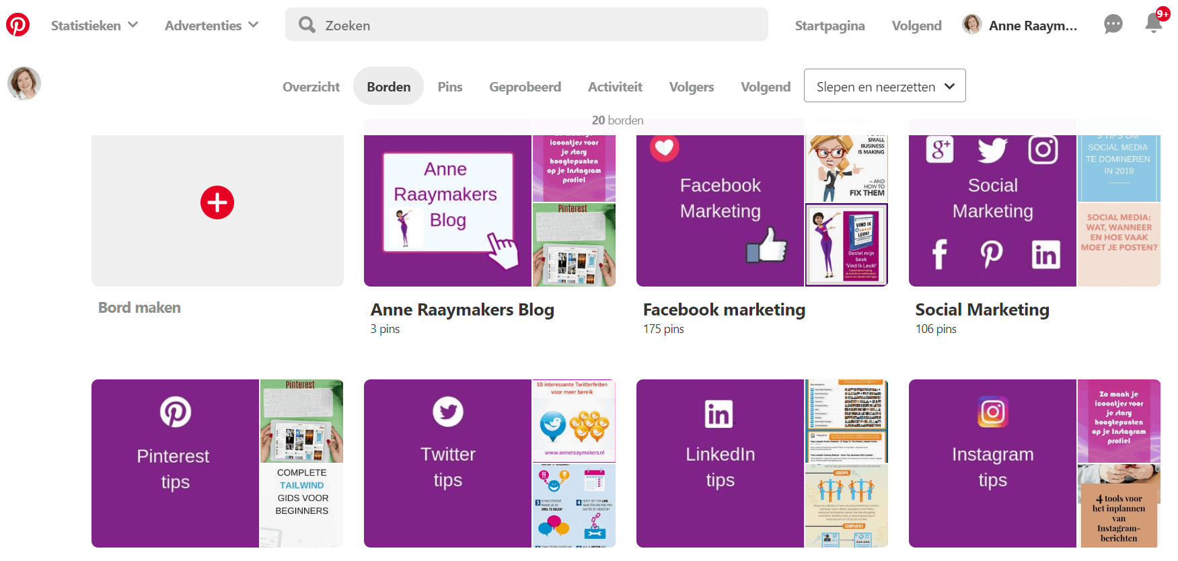Select the magnifying glass search icon
Image resolution: width=1178 pixels, height=561 pixels.
(x=307, y=25)
